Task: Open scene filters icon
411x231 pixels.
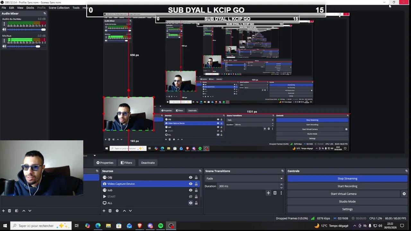Action: (x=17, y=211)
